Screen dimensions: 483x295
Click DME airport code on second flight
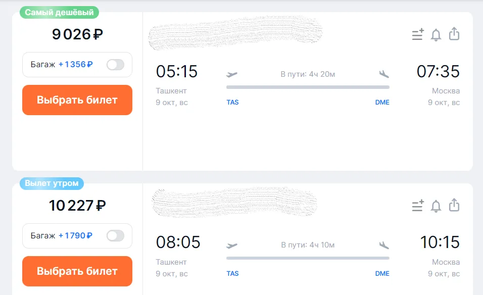382,274
